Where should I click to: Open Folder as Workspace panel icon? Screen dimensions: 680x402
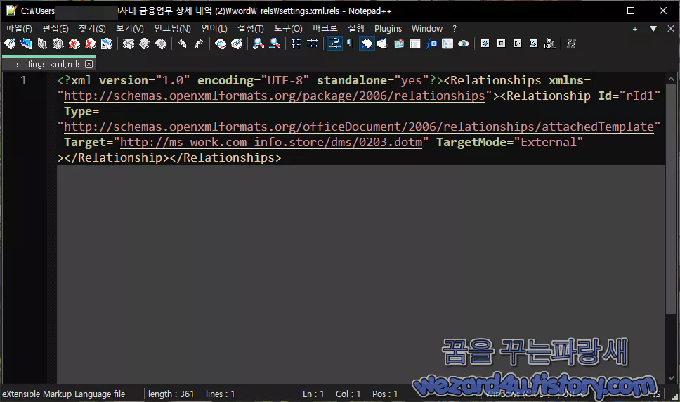click(x=447, y=44)
